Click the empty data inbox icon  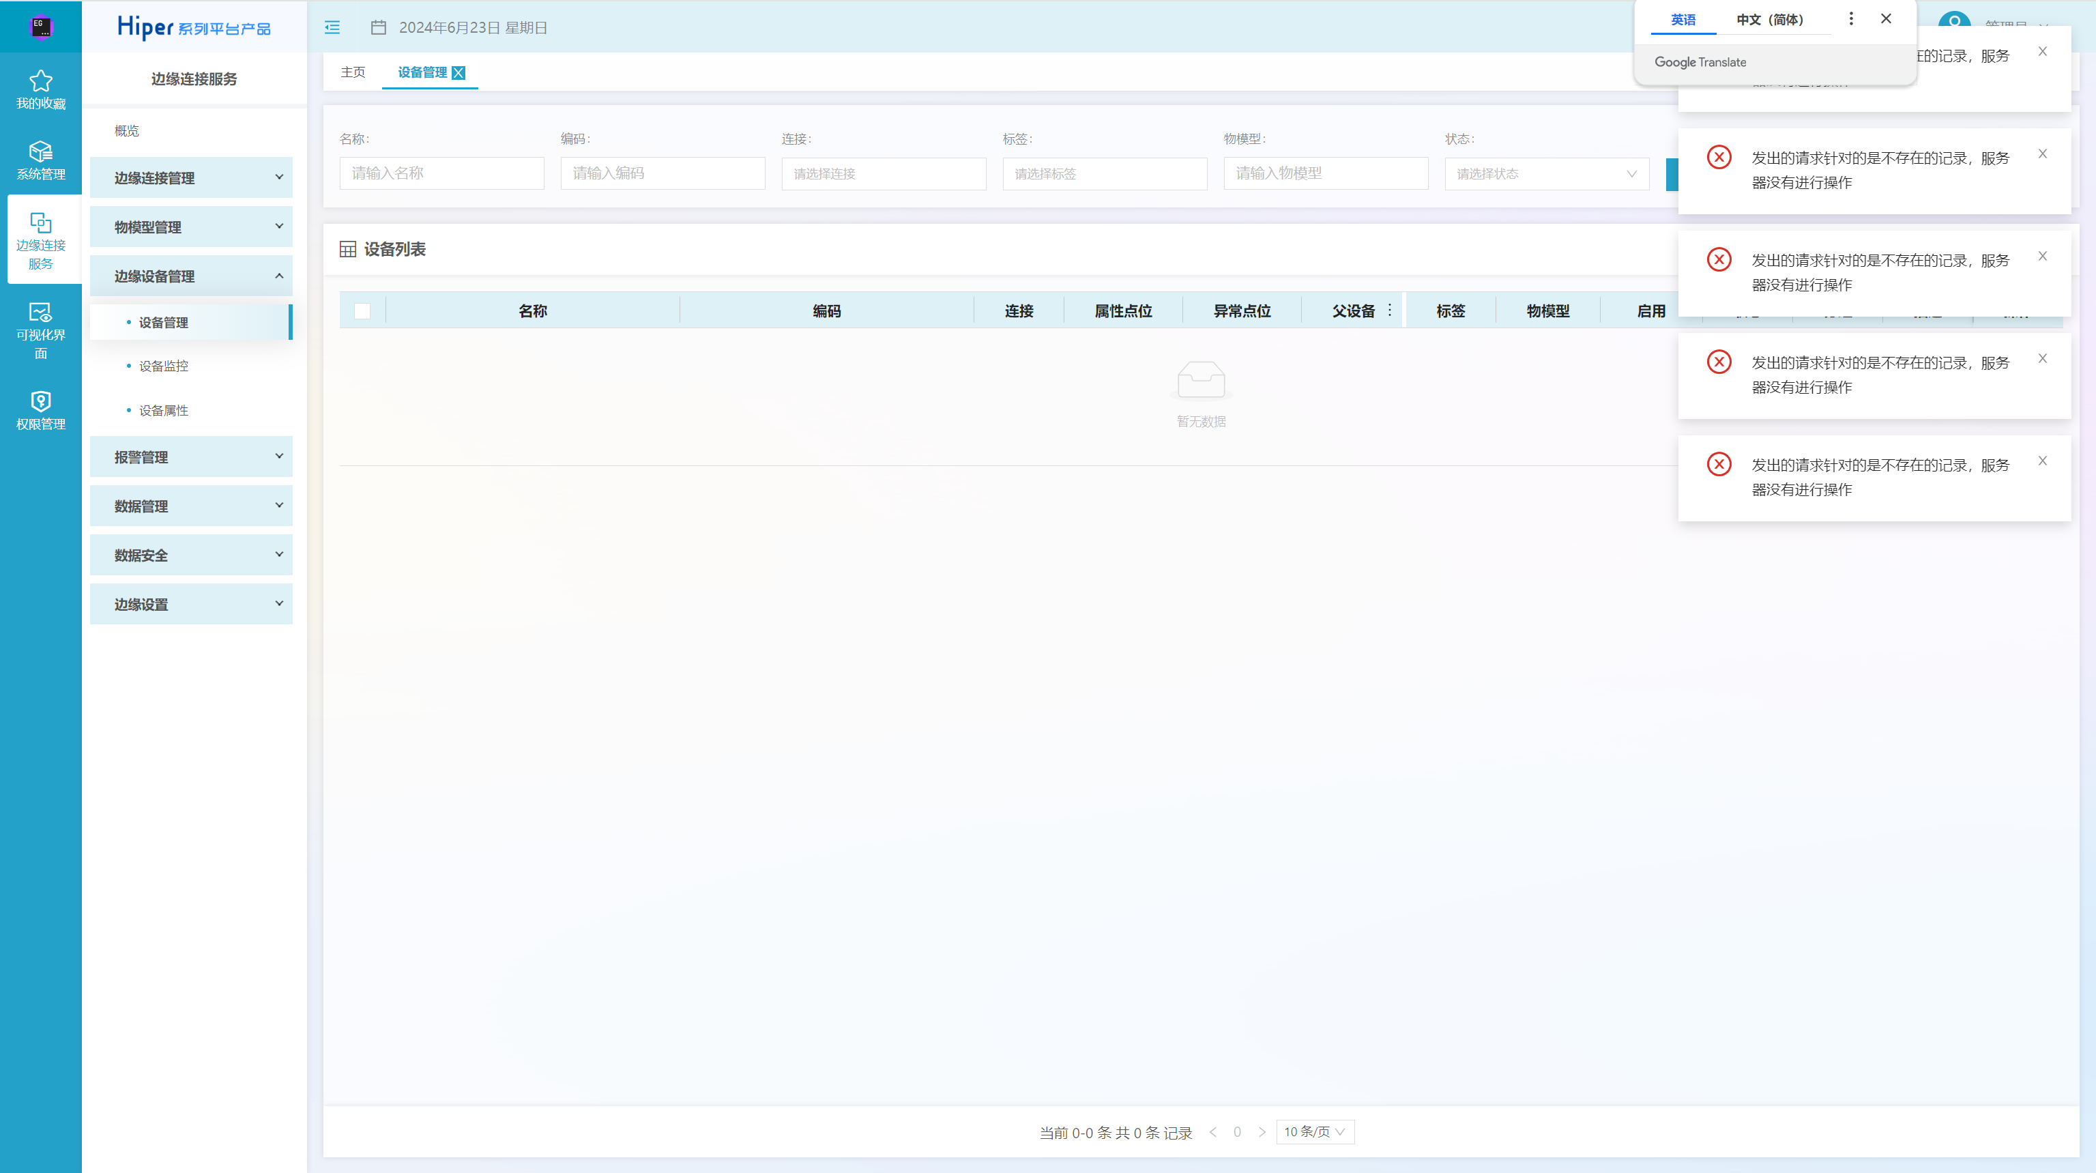point(1201,381)
